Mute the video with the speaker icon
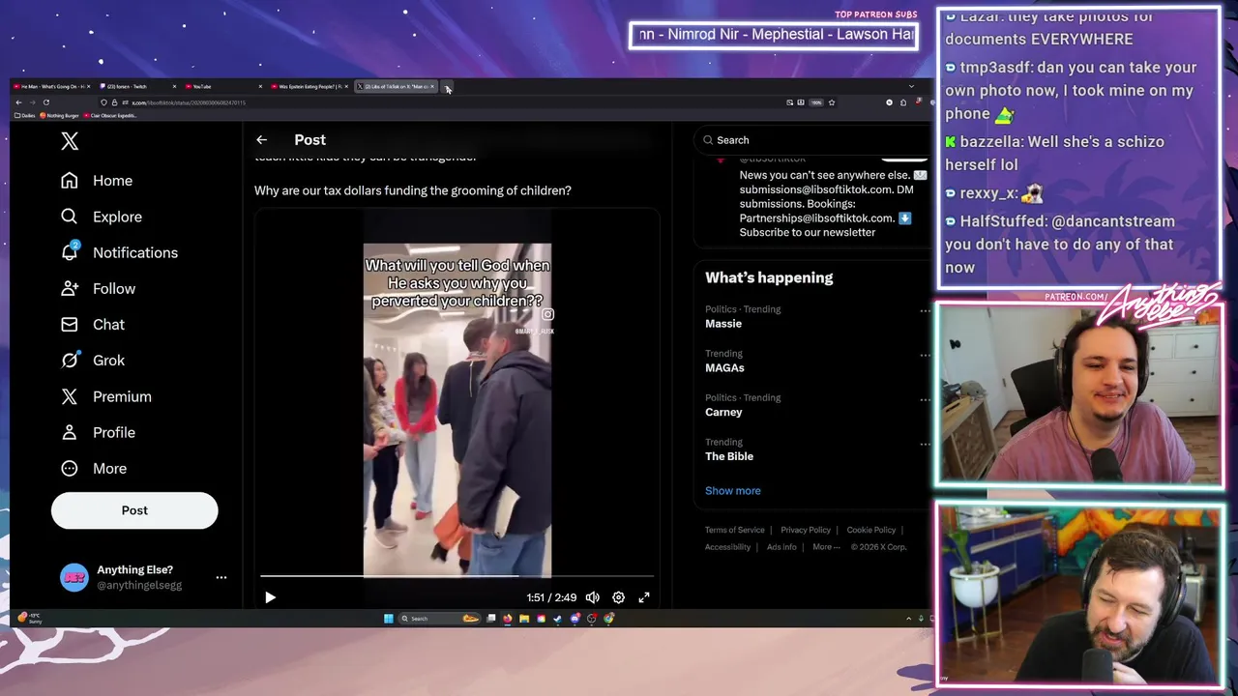 click(593, 597)
